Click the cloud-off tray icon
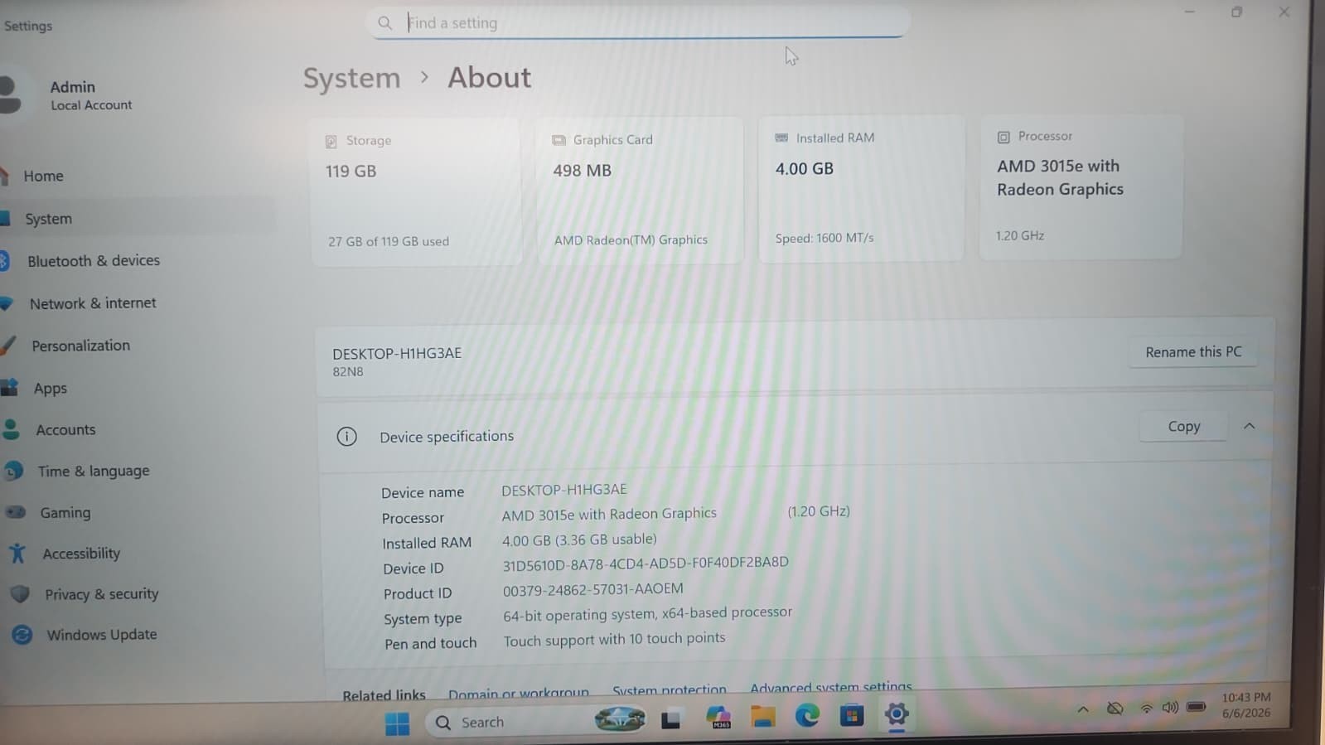1325x745 pixels. point(1115,709)
